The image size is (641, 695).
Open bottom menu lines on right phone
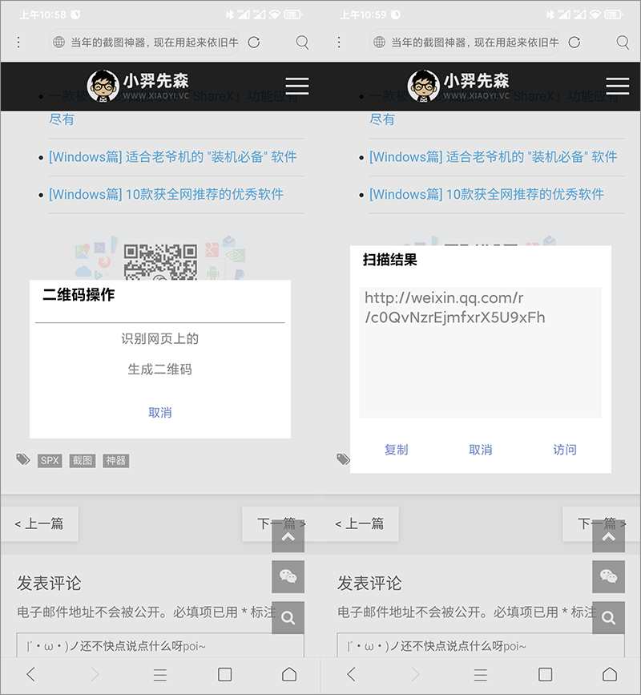[480, 675]
